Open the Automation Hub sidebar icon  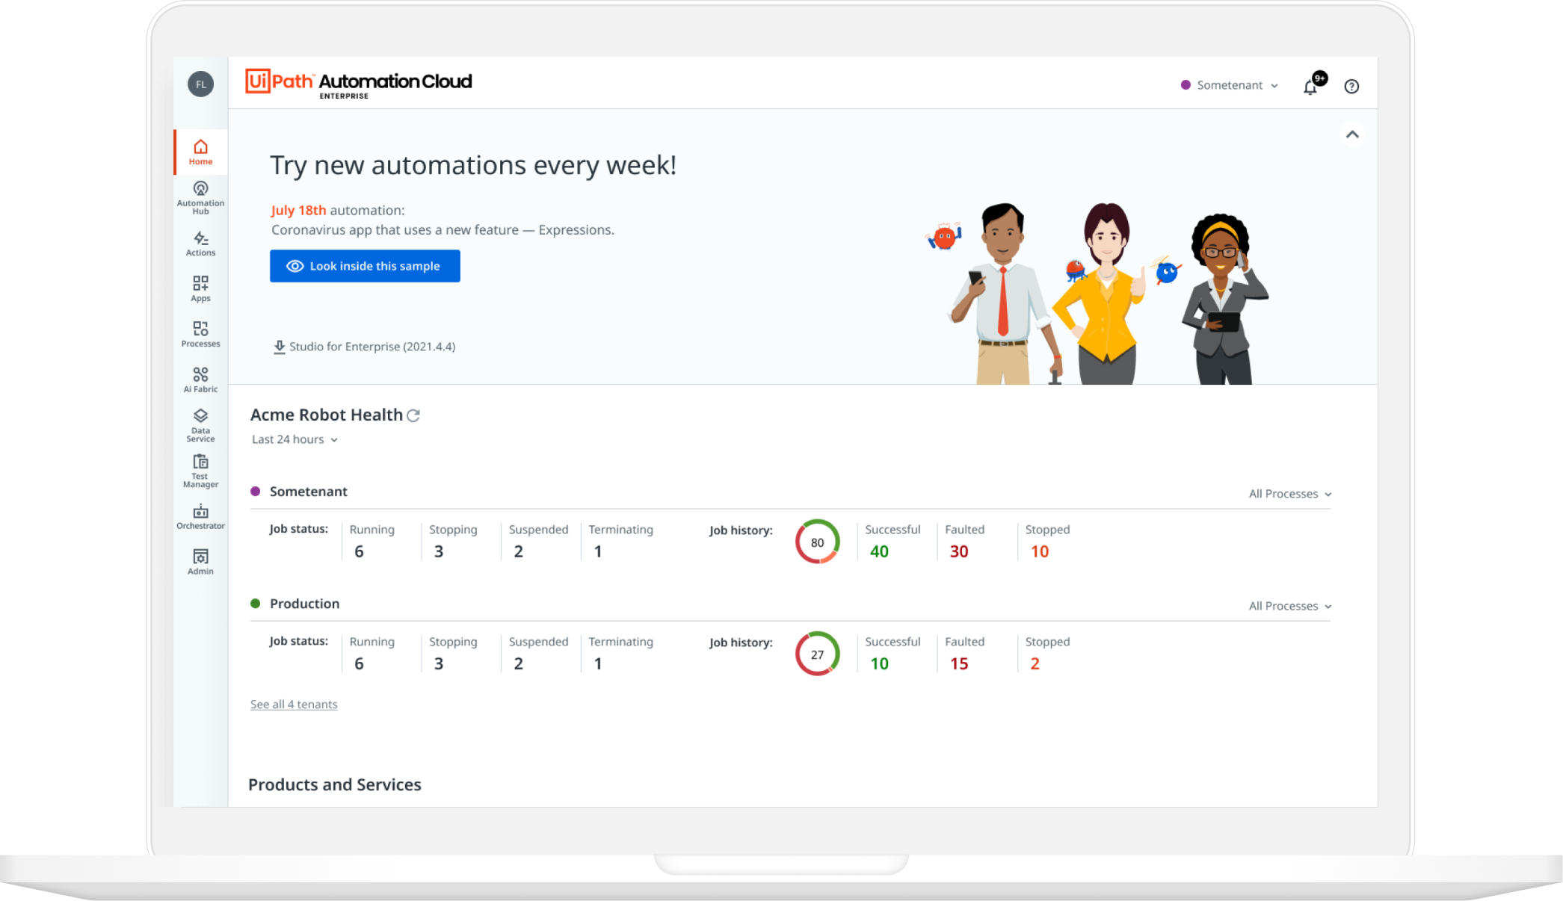click(x=200, y=197)
